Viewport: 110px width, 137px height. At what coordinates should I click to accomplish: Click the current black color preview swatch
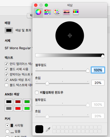point(39,129)
